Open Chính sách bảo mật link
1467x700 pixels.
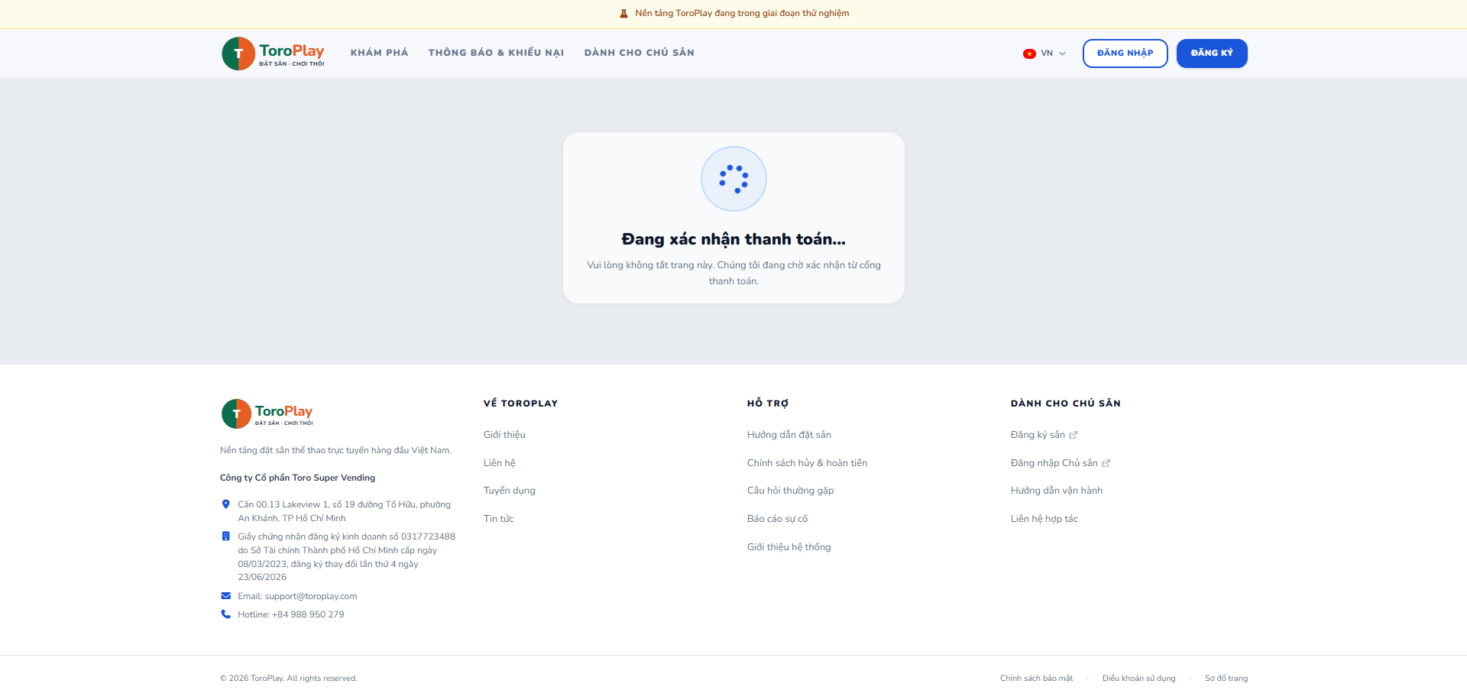(x=1036, y=679)
